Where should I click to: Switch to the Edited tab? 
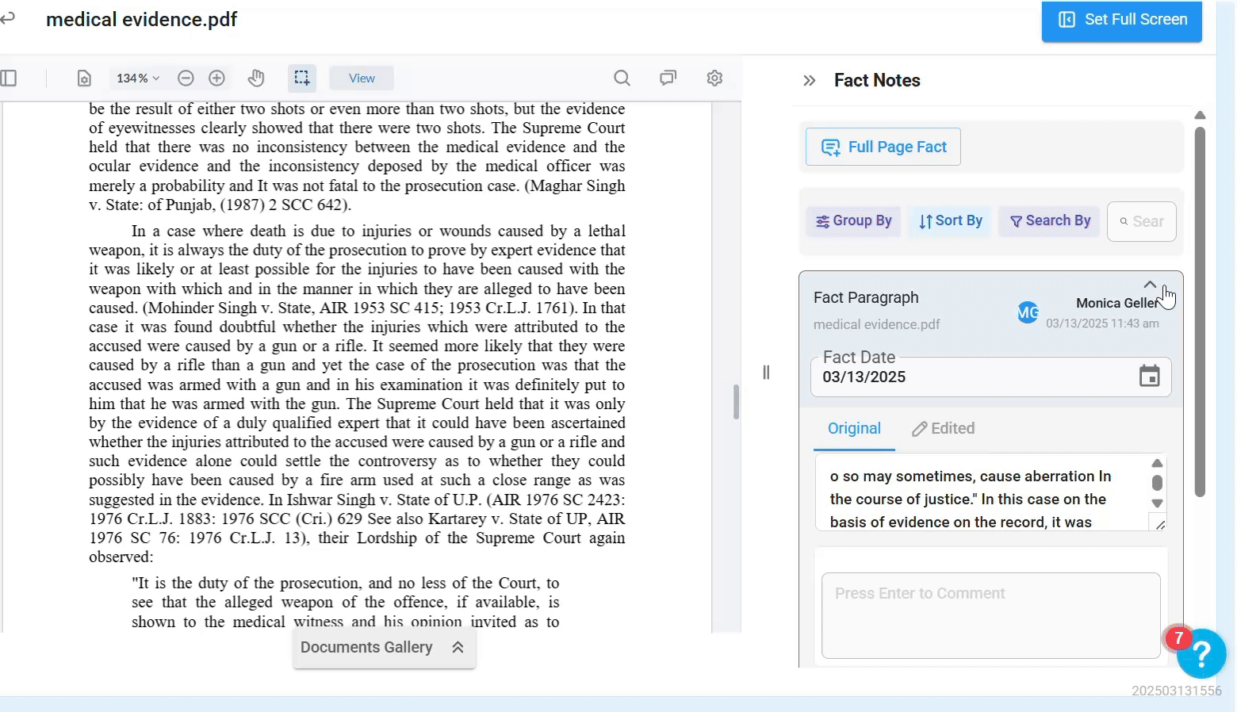click(943, 429)
